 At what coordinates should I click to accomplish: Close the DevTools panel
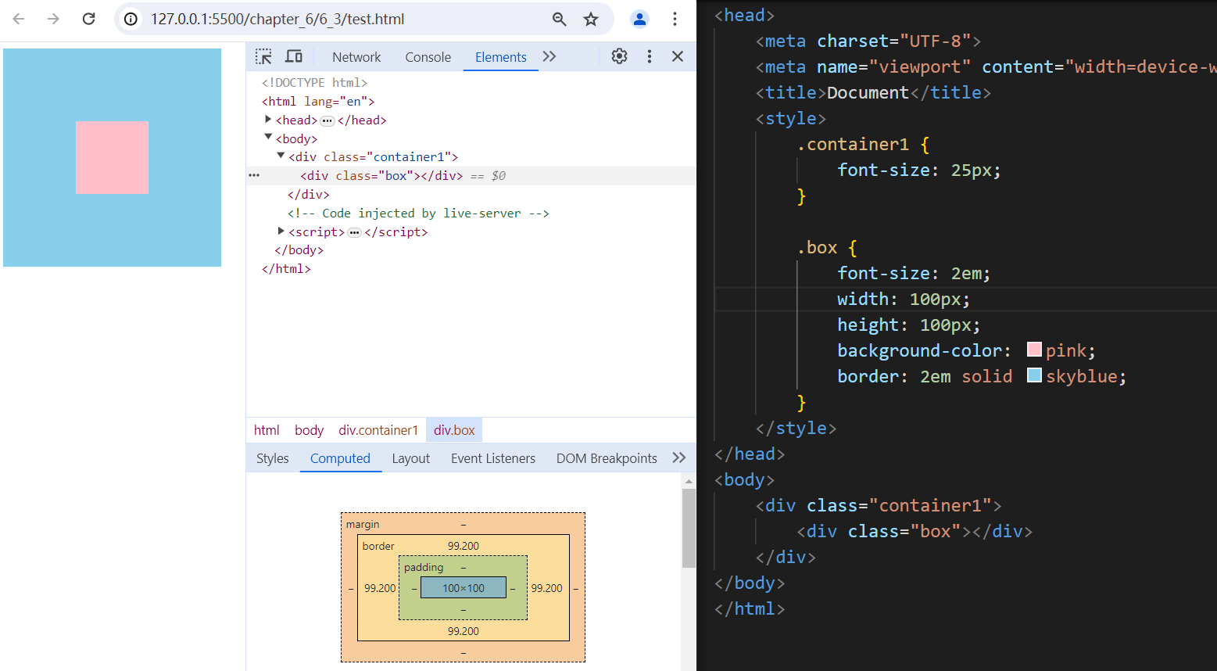coord(678,56)
